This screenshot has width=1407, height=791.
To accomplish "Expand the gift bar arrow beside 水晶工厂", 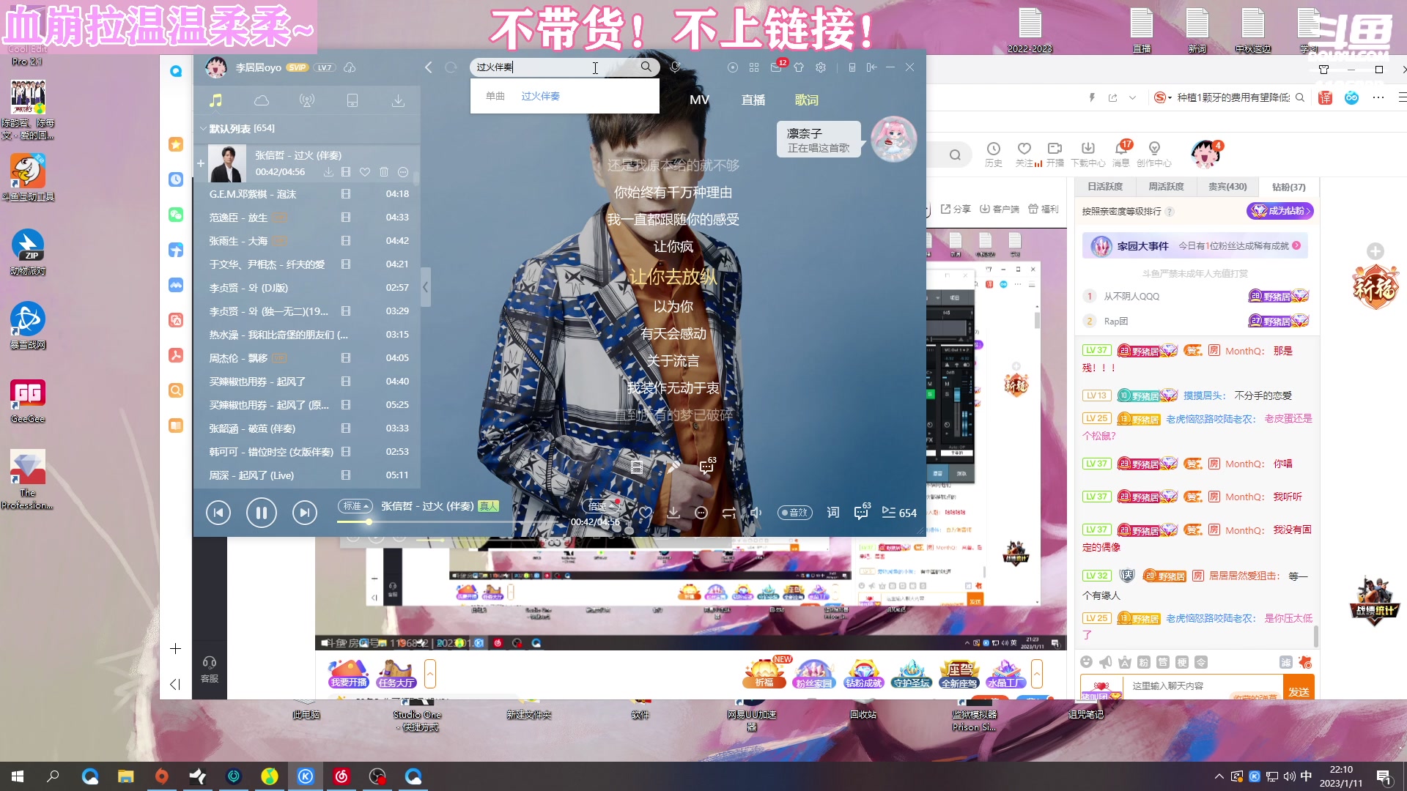I will tap(1037, 673).
